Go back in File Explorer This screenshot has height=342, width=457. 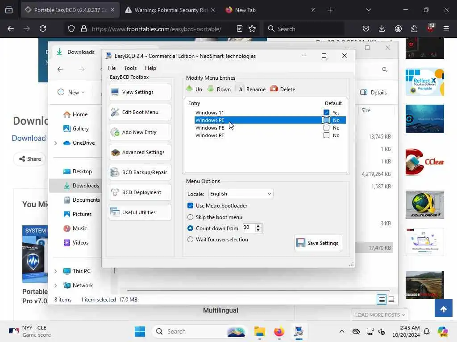point(60,69)
